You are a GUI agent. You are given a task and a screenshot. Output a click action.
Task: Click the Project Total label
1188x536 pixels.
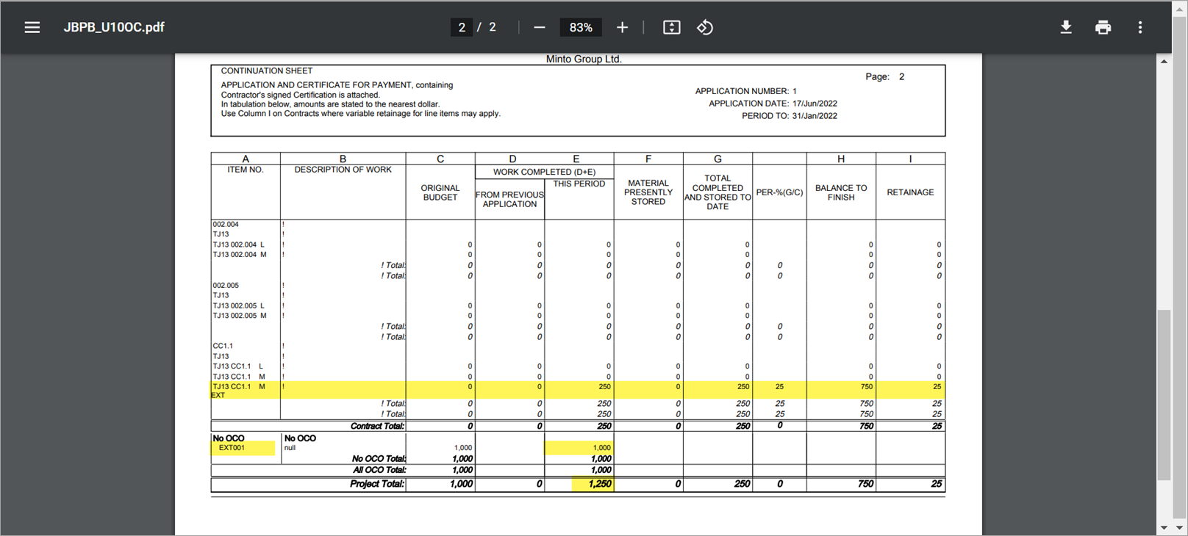[377, 484]
